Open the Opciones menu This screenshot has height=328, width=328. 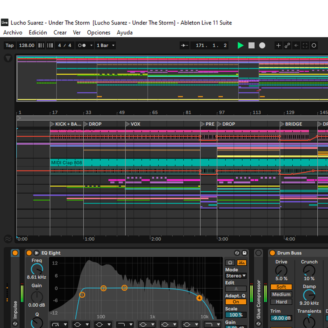tap(98, 32)
